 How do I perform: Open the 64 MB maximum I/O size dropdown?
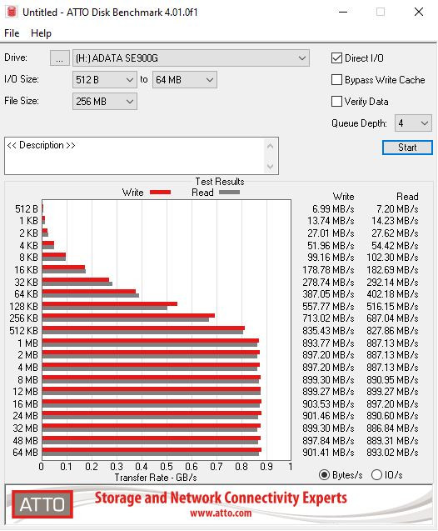(x=184, y=80)
